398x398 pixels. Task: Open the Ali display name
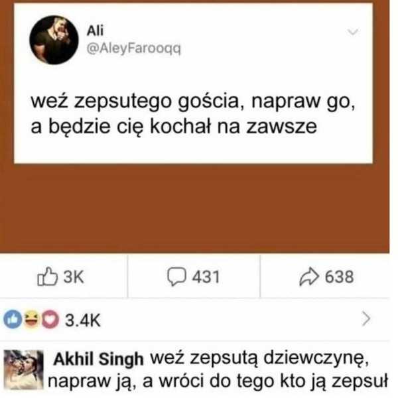coord(95,31)
